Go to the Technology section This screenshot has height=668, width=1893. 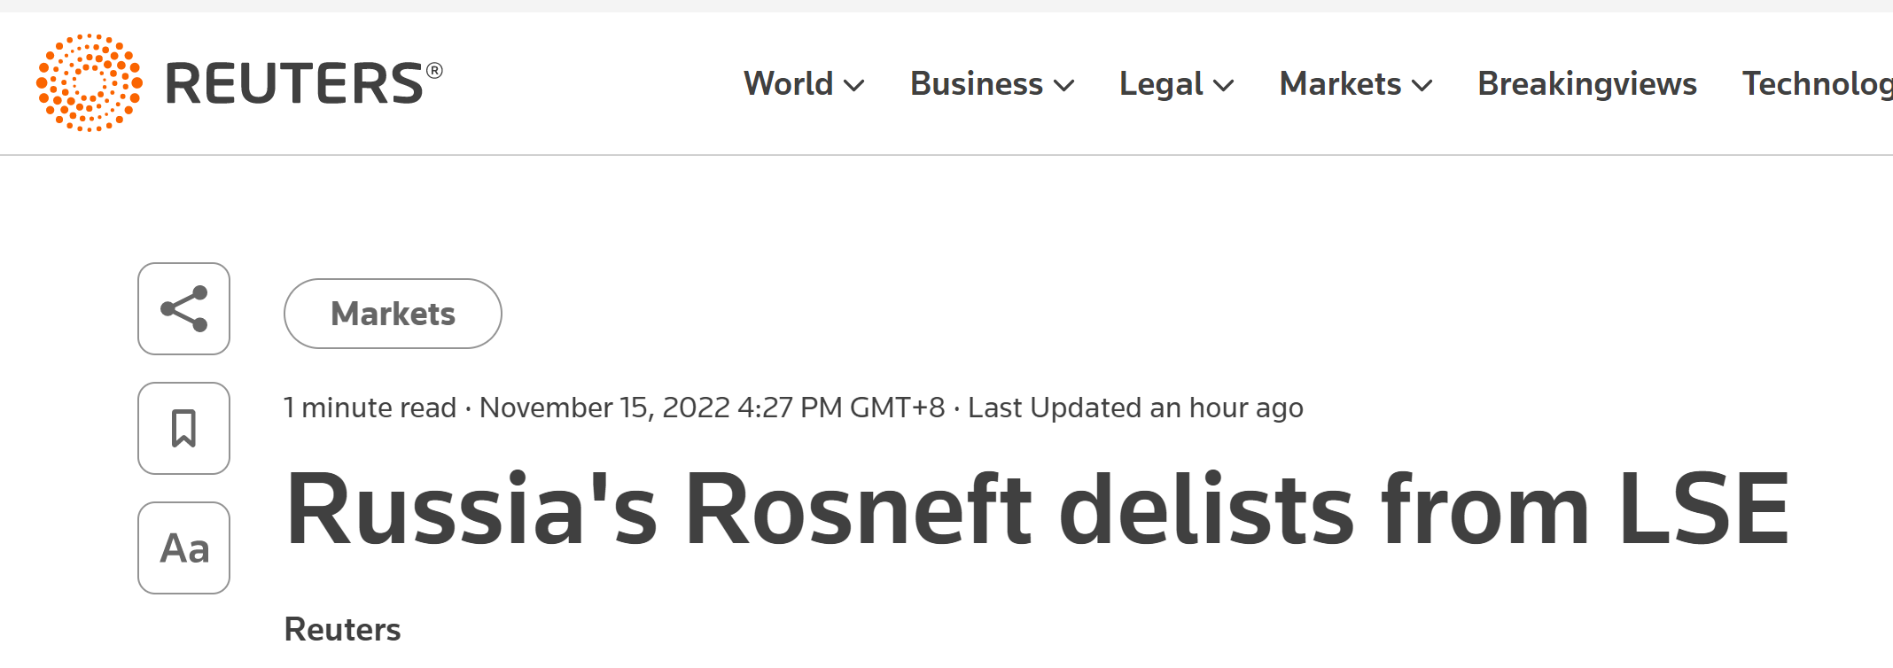[x=1817, y=84]
